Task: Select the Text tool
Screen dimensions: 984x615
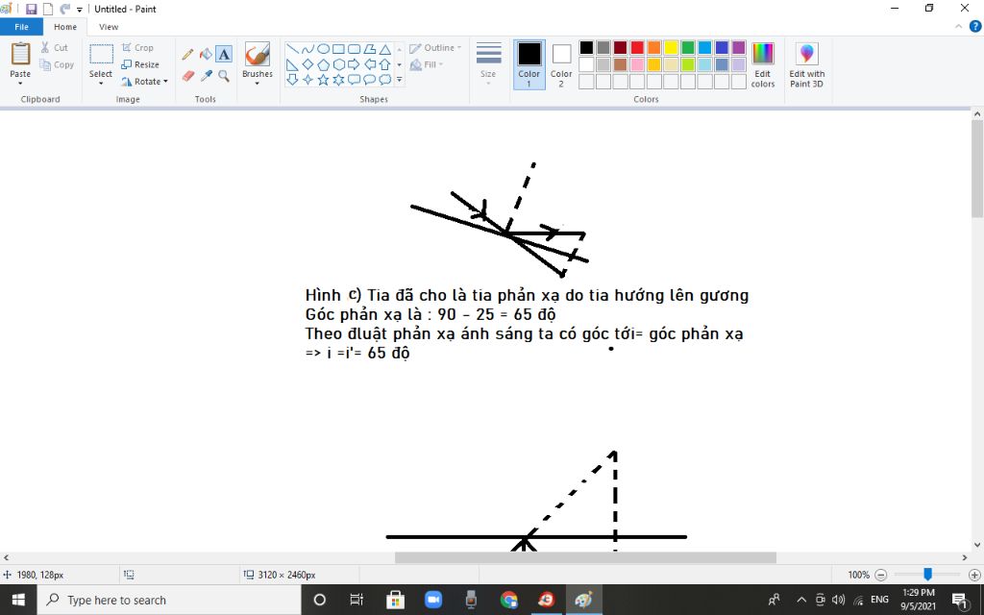Action: click(224, 55)
